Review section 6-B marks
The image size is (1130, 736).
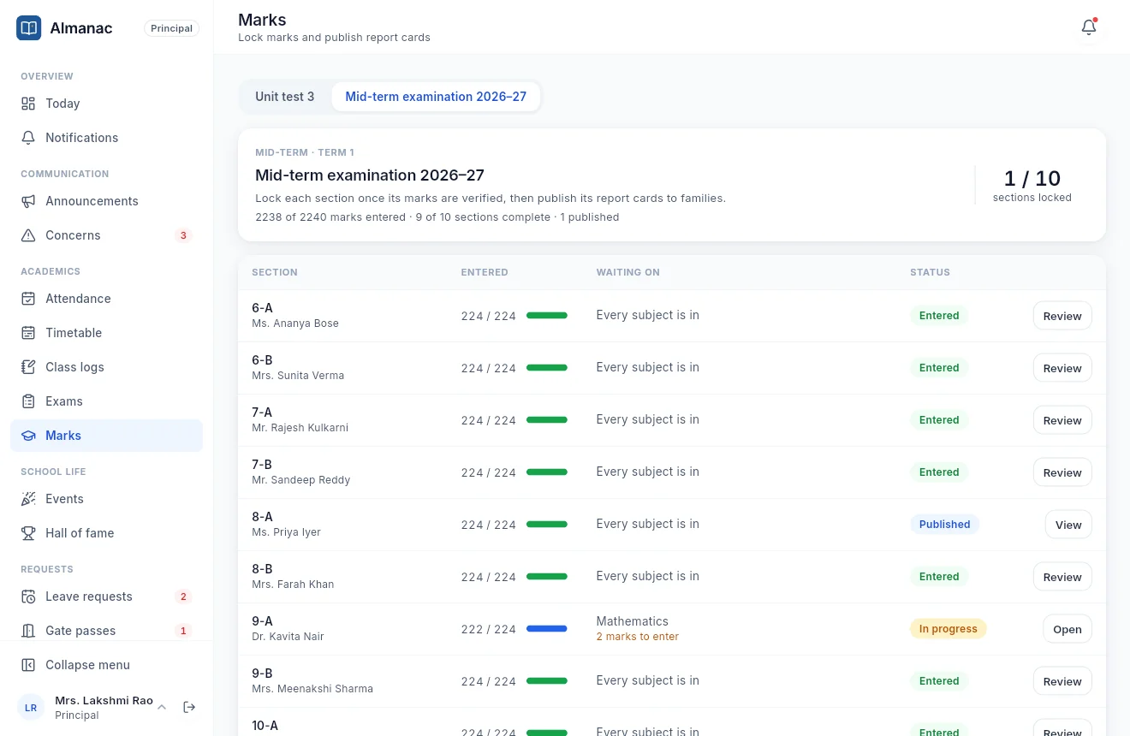click(x=1062, y=368)
